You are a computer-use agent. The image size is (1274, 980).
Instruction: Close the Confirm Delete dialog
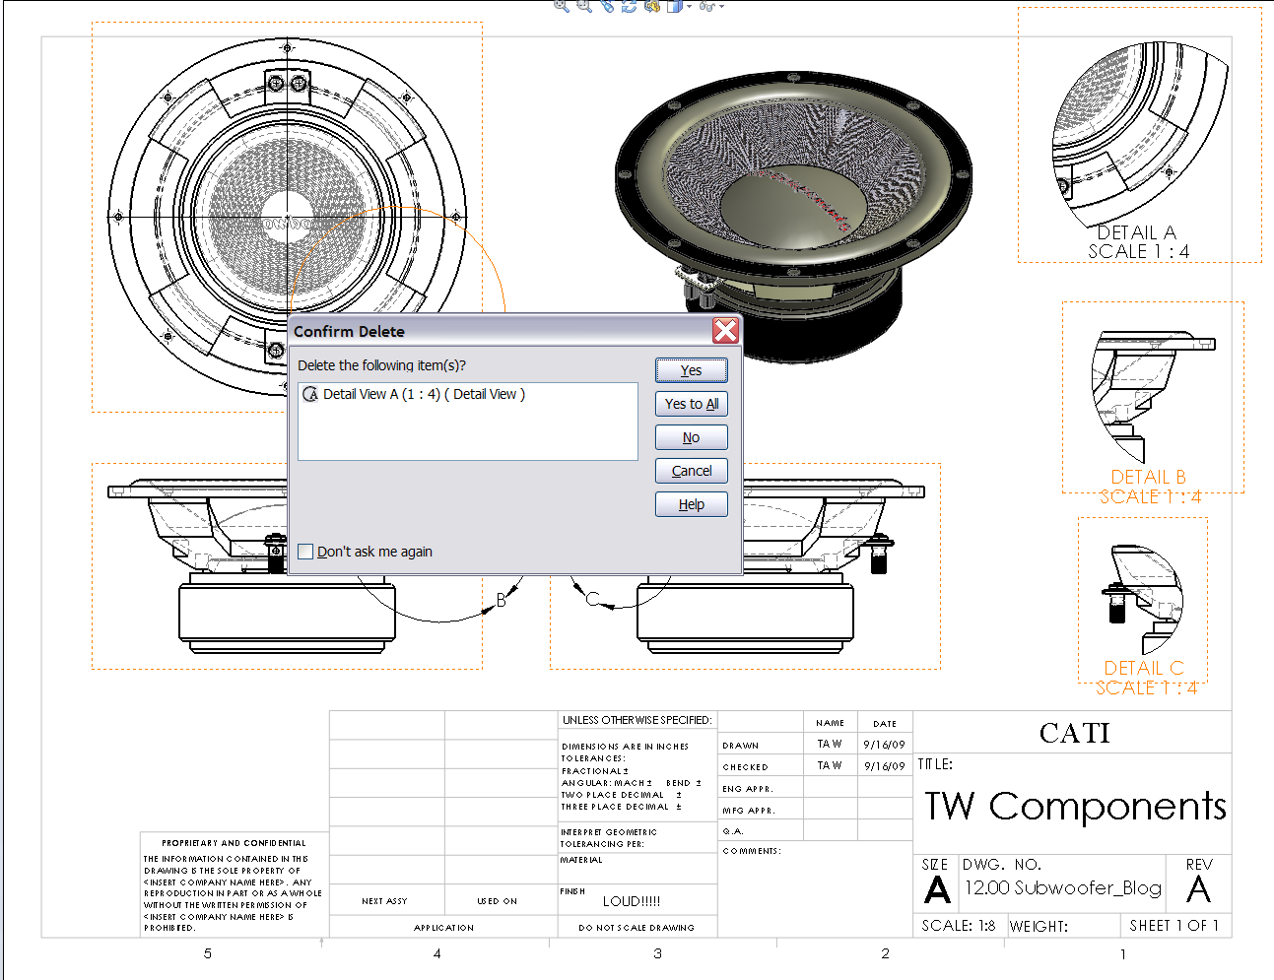pos(726,331)
